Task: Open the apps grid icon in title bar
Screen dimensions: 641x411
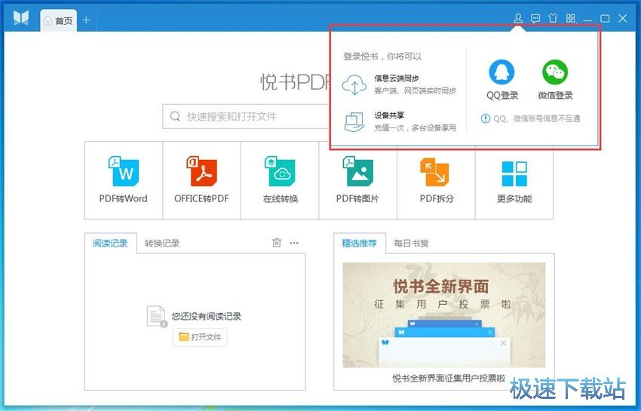Action: [571, 18]
